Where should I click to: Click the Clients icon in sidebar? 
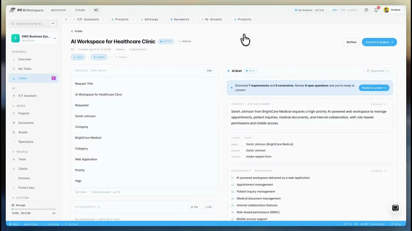14,169
